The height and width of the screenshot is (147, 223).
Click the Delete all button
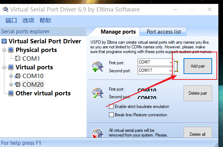click(x=198, y=133)
